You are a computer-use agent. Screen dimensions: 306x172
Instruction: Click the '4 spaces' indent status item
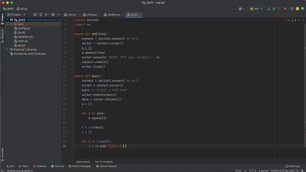[x=263, y=171]
